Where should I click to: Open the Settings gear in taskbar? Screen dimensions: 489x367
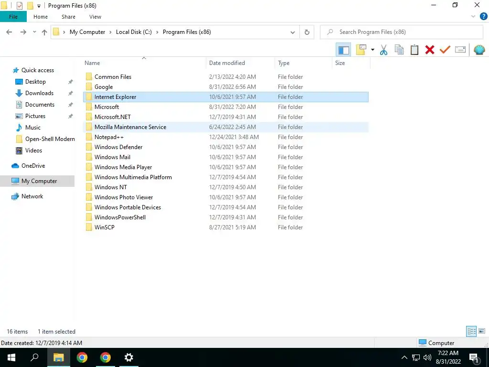point(128,357)
